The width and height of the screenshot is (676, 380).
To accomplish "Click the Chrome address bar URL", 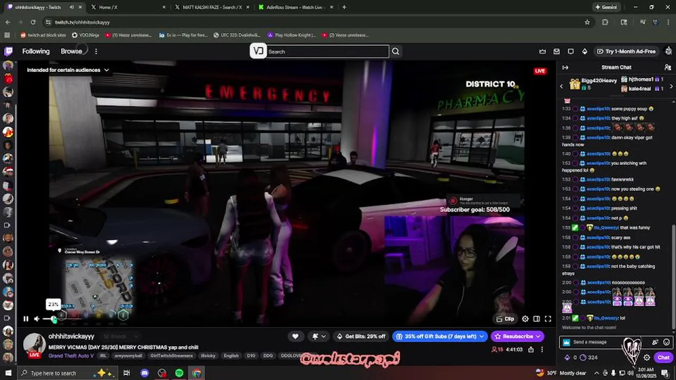I will [82, 22].
